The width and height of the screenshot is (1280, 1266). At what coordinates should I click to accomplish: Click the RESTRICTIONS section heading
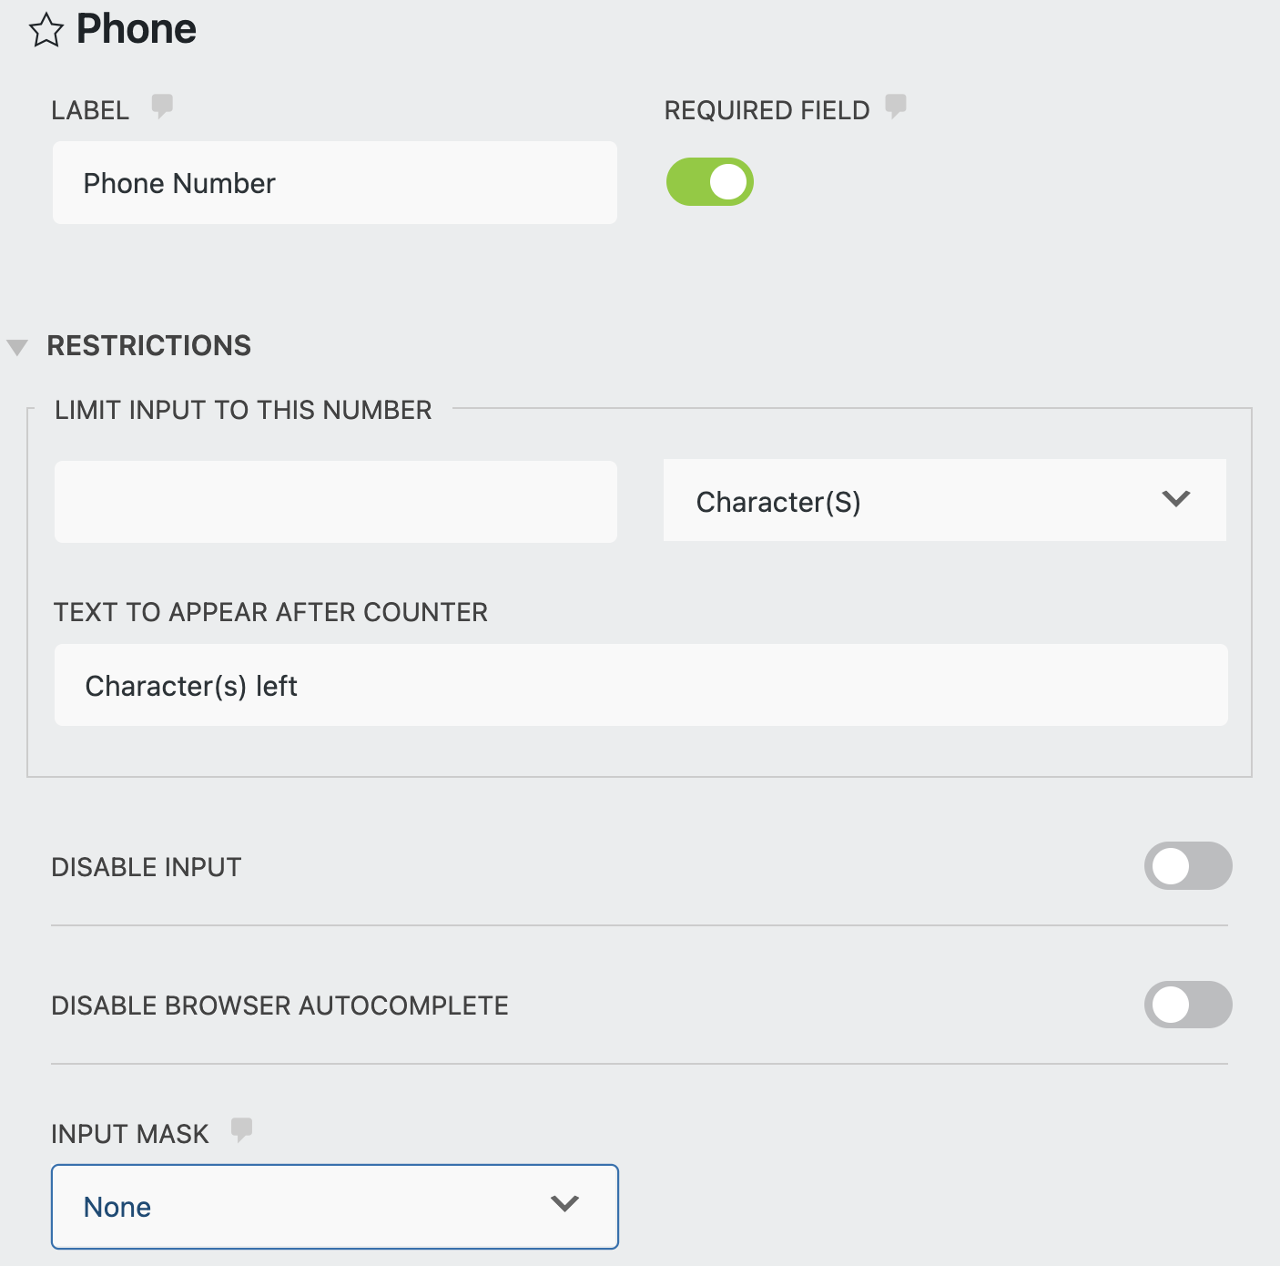pyautogui.click(x=149, y=346)
